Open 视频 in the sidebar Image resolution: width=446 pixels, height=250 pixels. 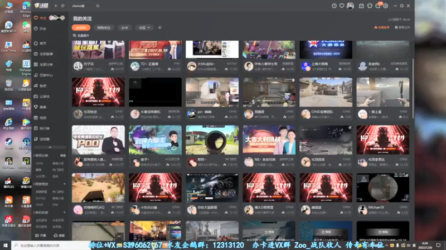pyautogui.click(x=40, y=118)
